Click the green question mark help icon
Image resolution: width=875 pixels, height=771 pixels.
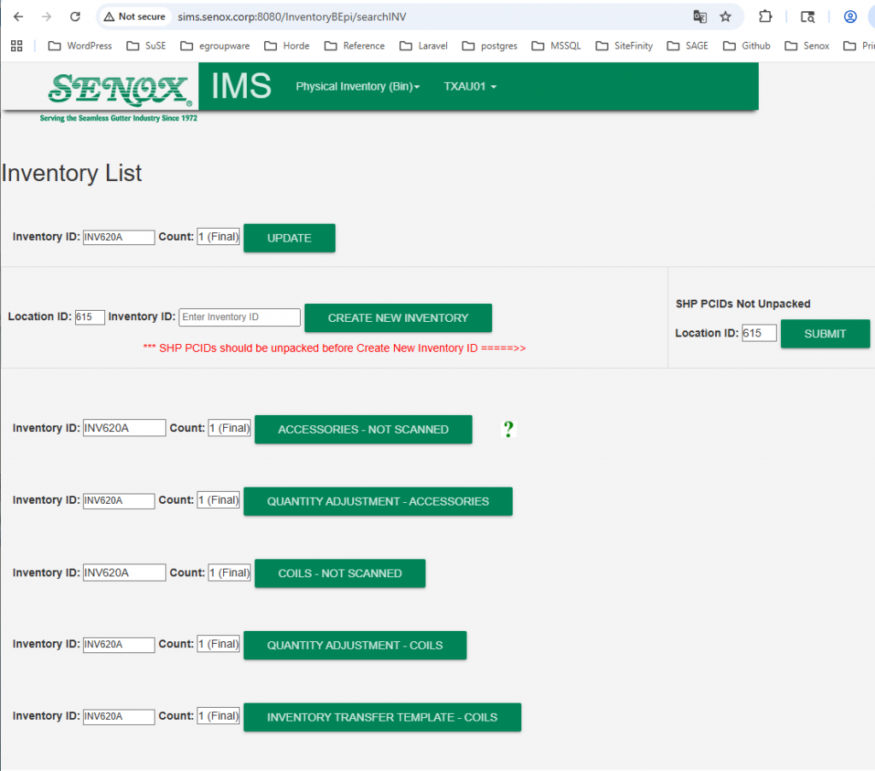pos(508,429)
